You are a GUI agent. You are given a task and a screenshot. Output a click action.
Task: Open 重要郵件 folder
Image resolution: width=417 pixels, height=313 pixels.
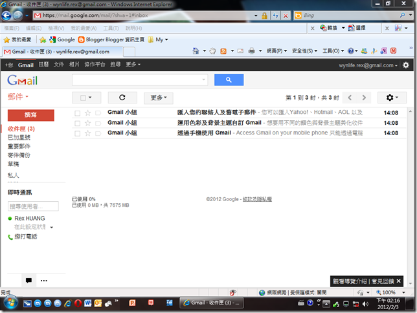point(19,146)
